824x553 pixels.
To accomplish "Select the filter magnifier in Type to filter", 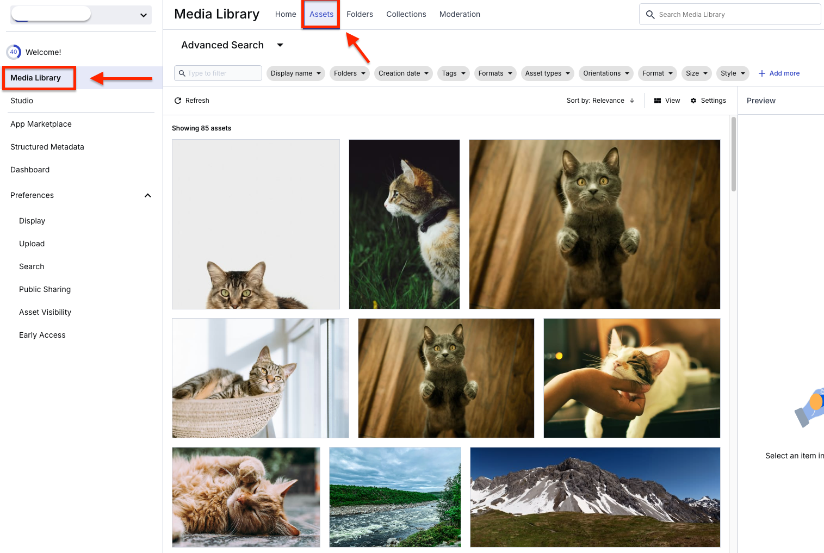I will coord(182,73).
